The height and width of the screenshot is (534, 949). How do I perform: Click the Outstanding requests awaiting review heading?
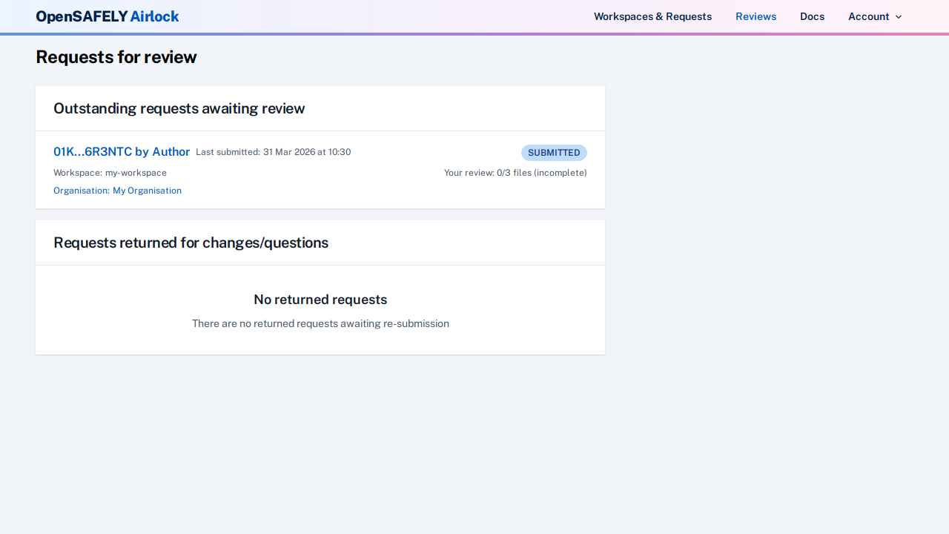click(179, 108)
